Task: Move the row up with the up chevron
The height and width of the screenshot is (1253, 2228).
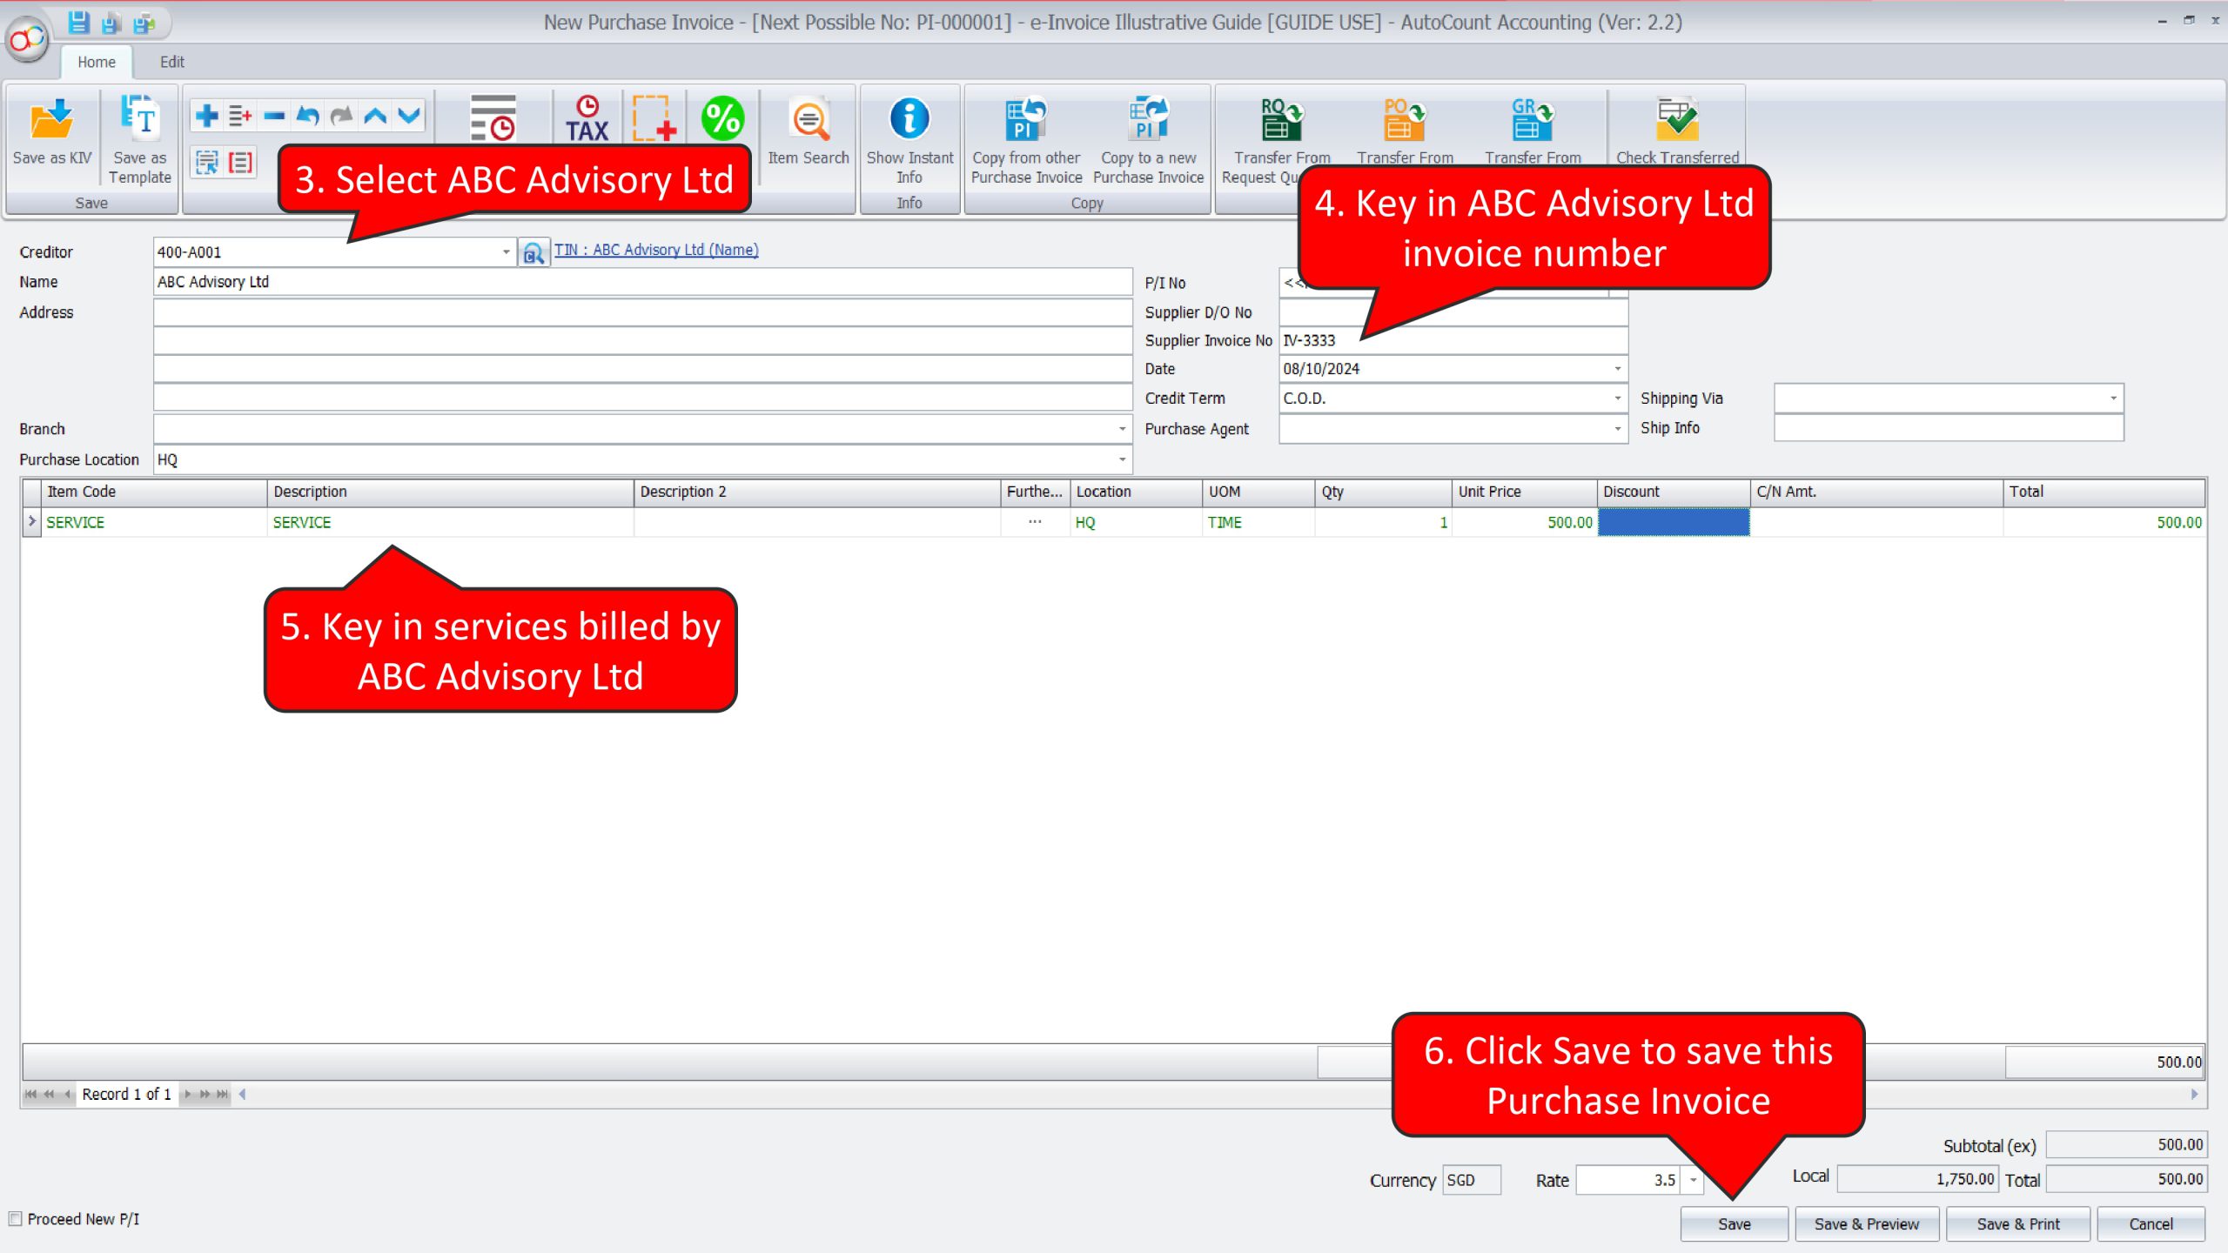Action: (x=375, y=115)
